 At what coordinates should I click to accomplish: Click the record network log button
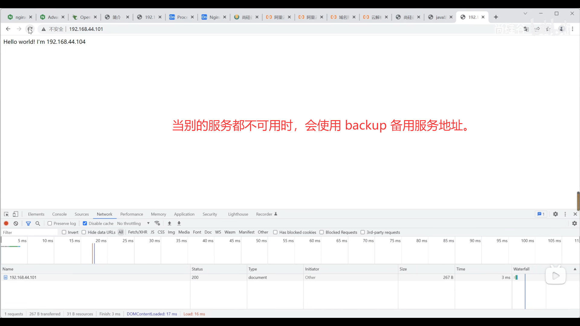(x=6, y=223)
